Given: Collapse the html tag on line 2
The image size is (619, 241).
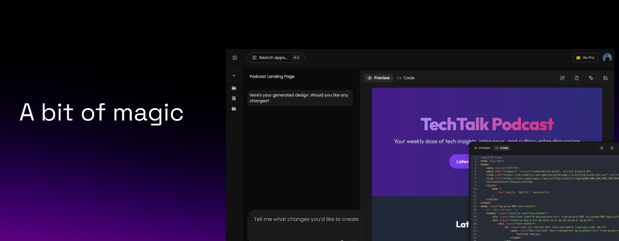Looking at the screenshot, I should pos(478,161).
